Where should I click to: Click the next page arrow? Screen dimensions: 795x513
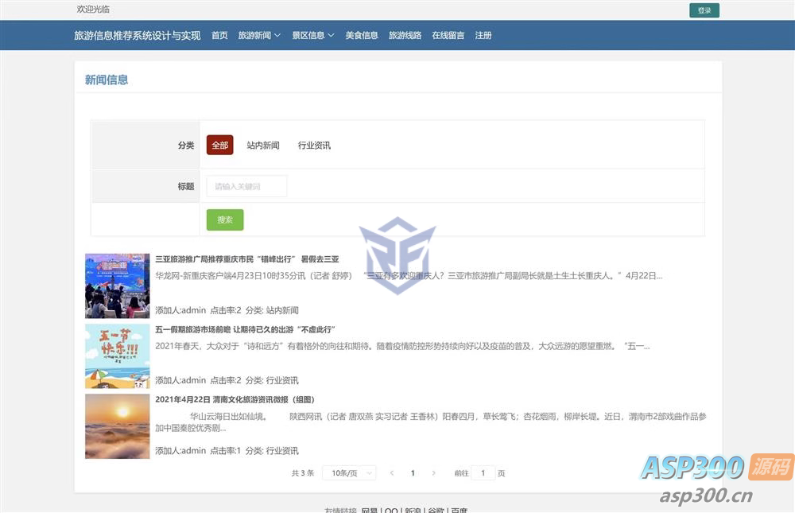433,473
